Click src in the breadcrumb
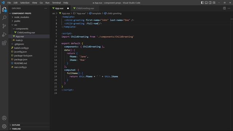233x131 pixels. [54, 13]
